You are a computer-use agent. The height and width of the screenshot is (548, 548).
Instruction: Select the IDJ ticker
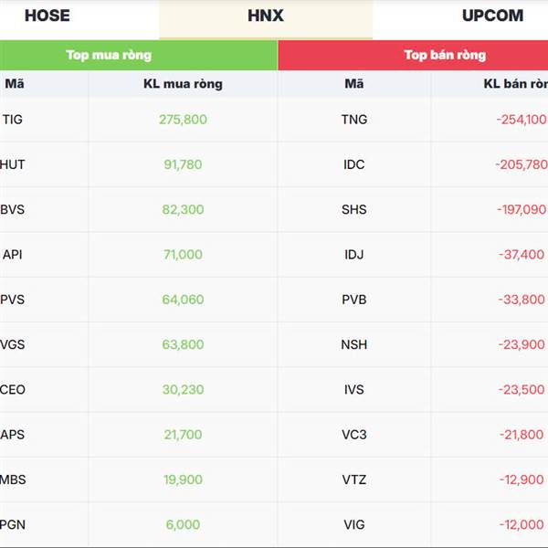[354, 255]
